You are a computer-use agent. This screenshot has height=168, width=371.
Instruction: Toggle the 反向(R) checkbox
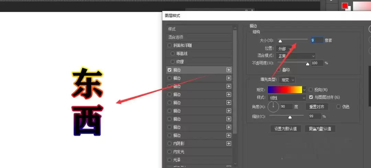(x=311, y=90)
